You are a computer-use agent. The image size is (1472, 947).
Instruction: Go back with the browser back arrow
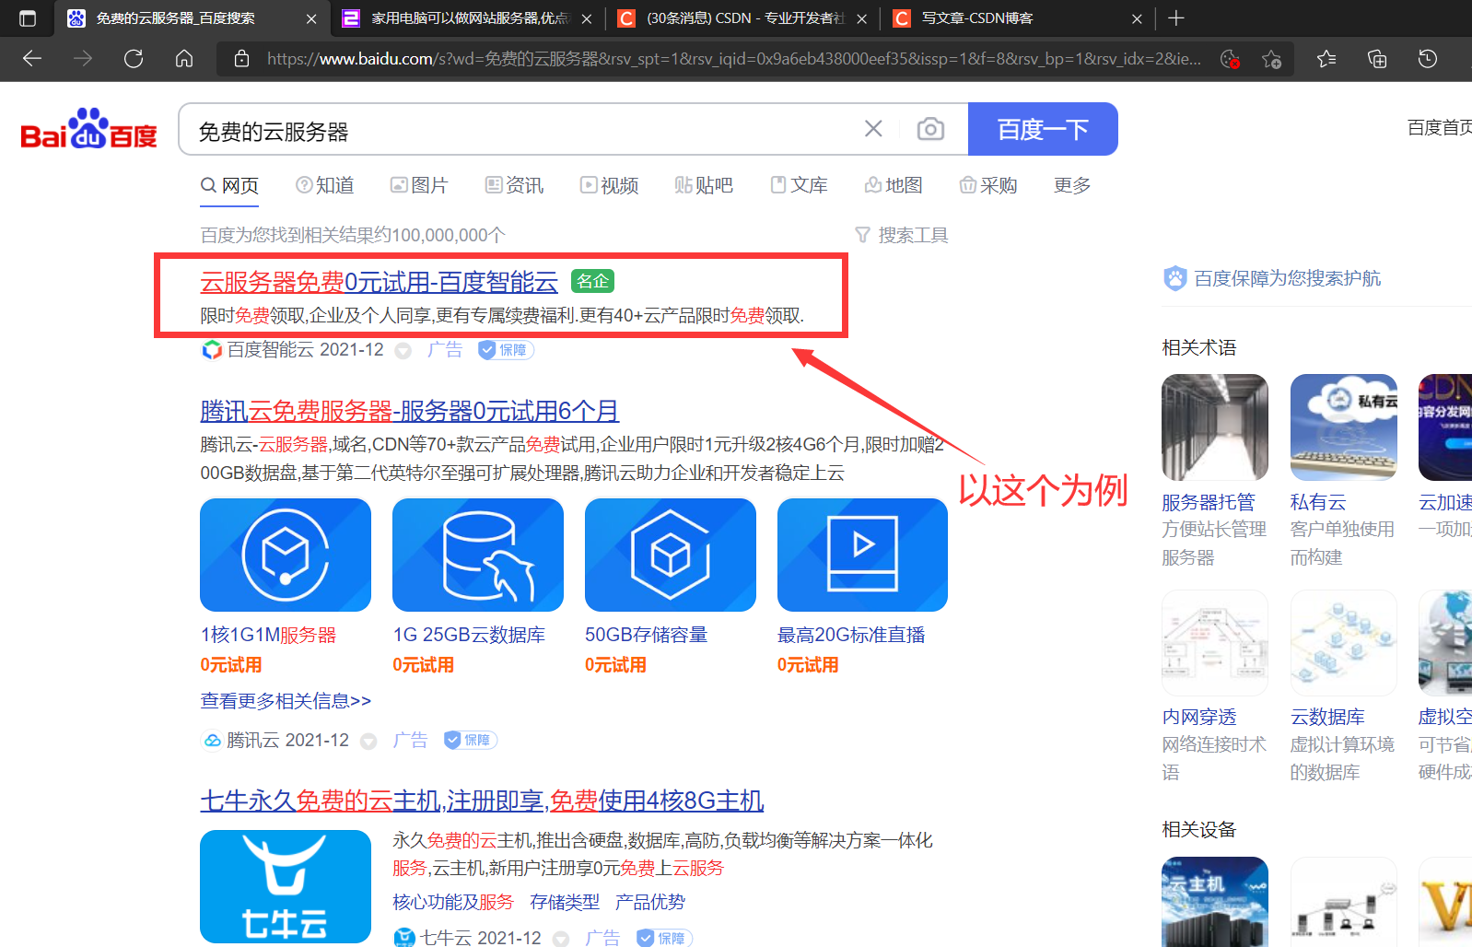[x=32, y=59]
